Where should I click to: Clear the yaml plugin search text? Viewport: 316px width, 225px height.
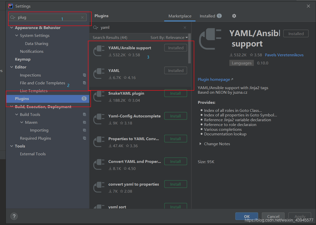(185, 28)
